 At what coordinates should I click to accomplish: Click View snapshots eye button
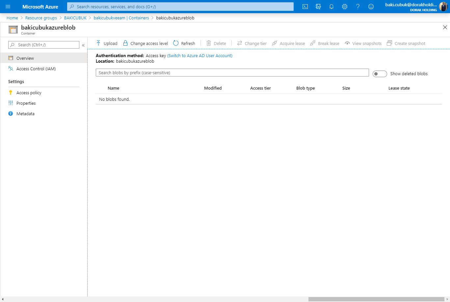point(363,43)
